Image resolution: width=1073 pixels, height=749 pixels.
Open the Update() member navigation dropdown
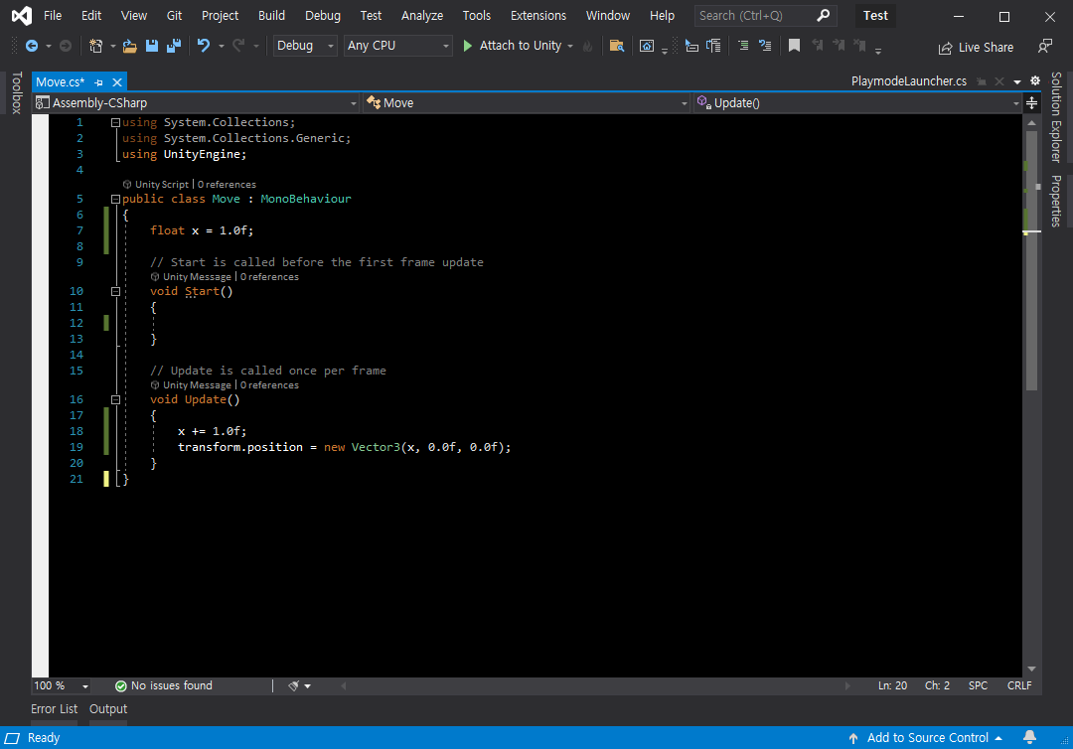click(x=857, y=102)
